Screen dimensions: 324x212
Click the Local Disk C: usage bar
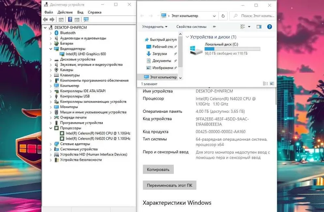[232, 49]
